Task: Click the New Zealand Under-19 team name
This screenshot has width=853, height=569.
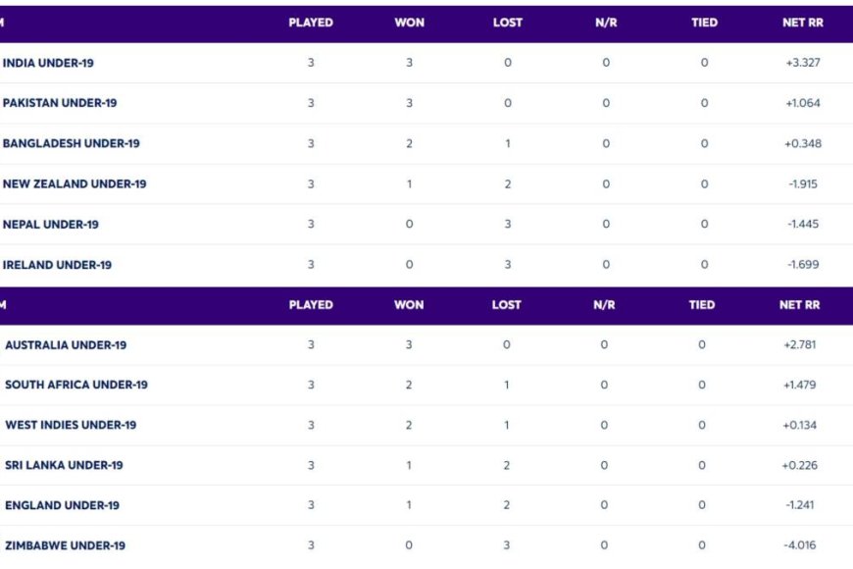Action: click(75, 183)
